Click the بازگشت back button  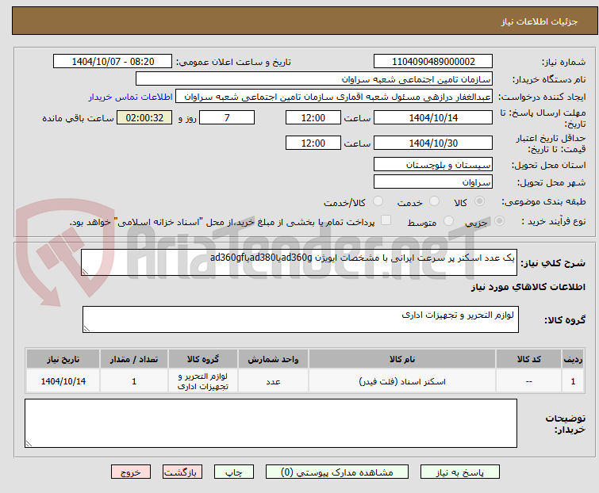tap(182, 472)
